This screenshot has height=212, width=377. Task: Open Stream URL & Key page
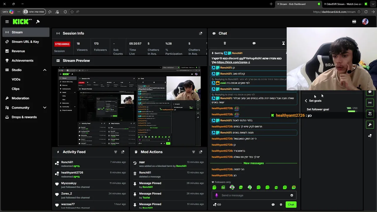point(26,42)
